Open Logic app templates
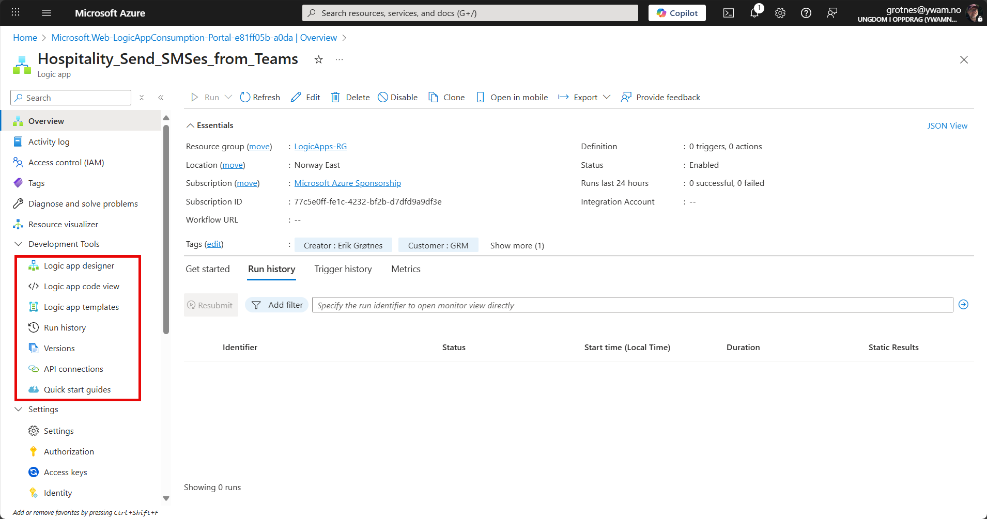 [81, 307]
